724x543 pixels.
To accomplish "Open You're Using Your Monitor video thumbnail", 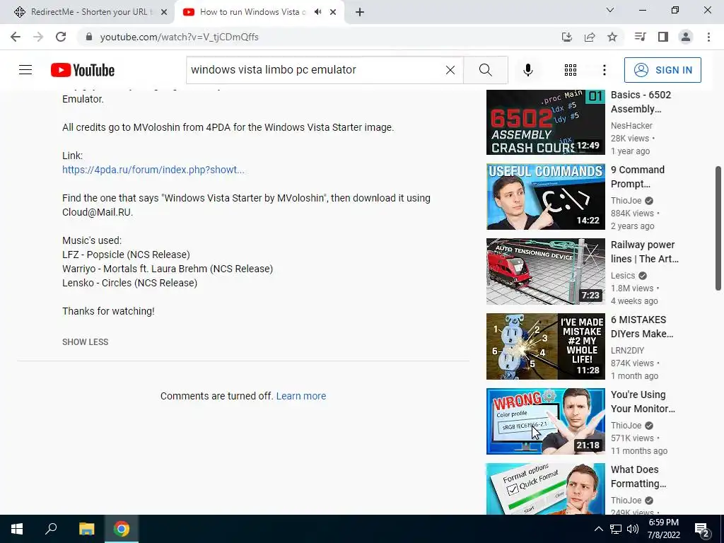I will click(545, 421).
